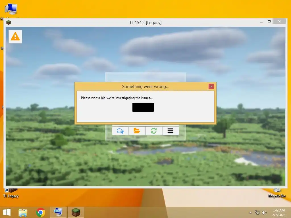Click the 'TL 154.2 [Legacy]' window title

tap(145, 23)
